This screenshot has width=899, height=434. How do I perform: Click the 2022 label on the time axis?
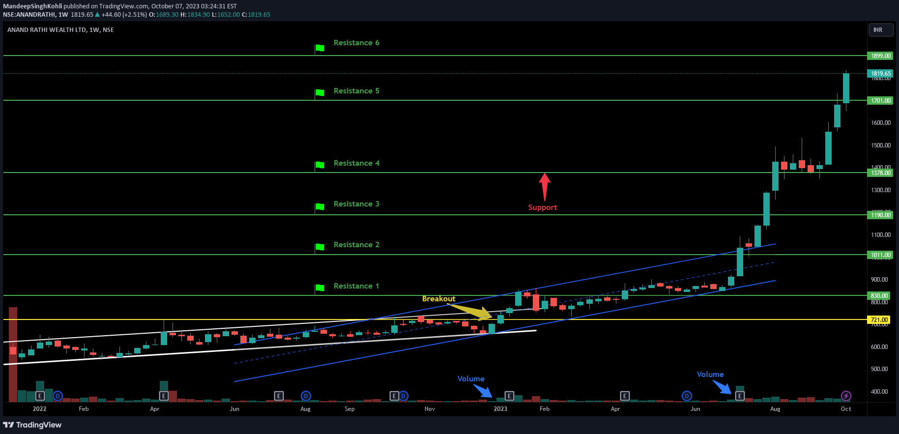coord(39,409)
